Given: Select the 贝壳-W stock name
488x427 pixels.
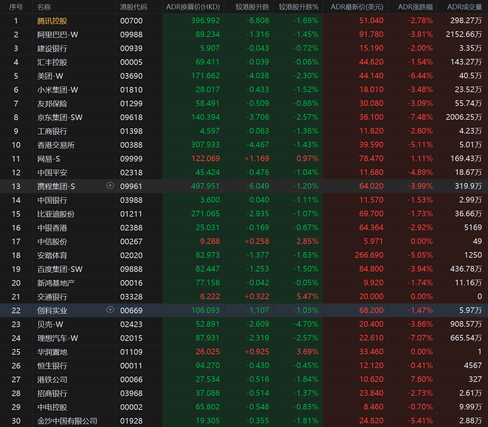Looking at the screenshot, I should [x=50, y=324].
